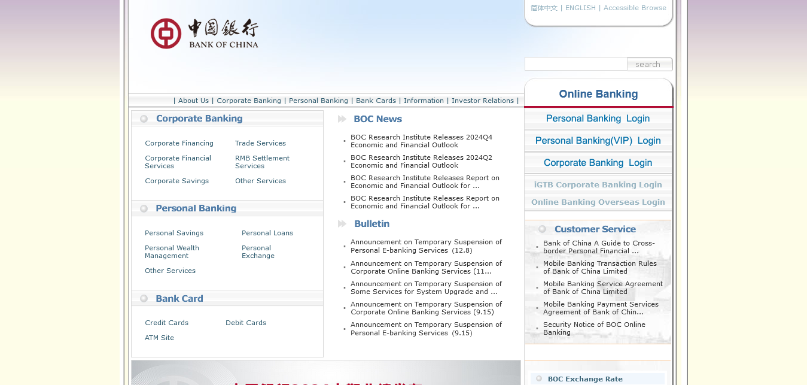The image size is (807, 385).
Task: Open the Bank Card section heading
Action: pyautogui.click(x=179, y=298)
